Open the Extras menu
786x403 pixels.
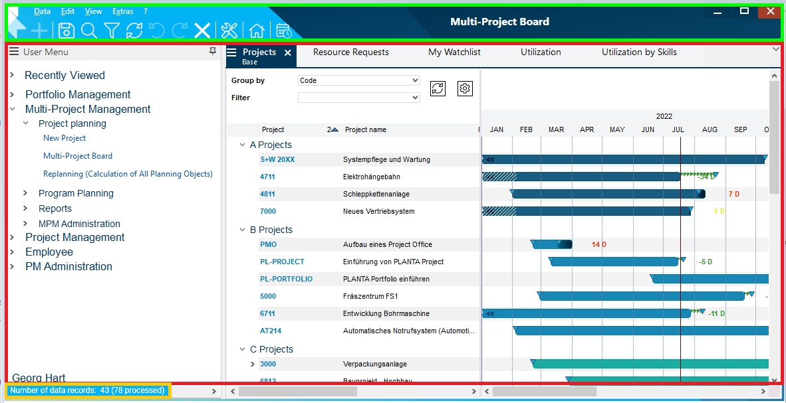(x=122, y=11)
